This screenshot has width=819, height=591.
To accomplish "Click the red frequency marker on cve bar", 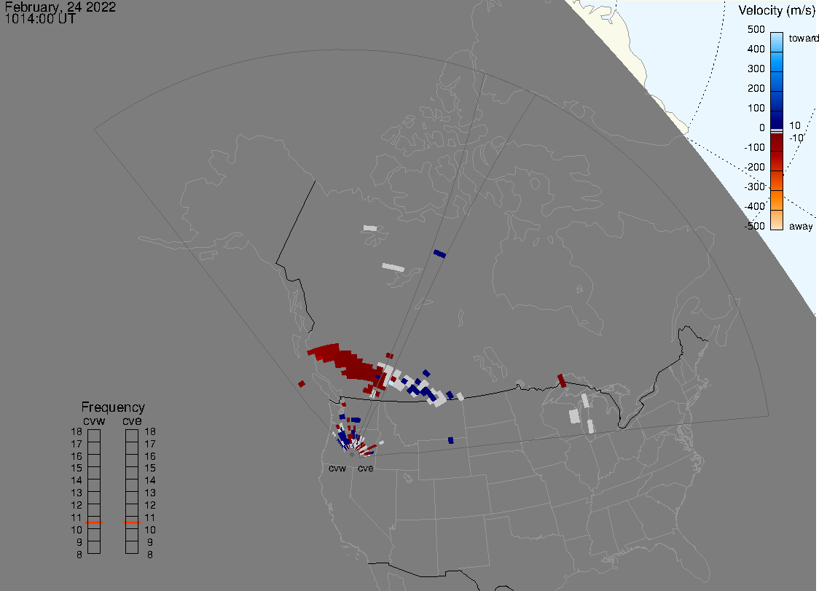I will (x=132, y=522).
